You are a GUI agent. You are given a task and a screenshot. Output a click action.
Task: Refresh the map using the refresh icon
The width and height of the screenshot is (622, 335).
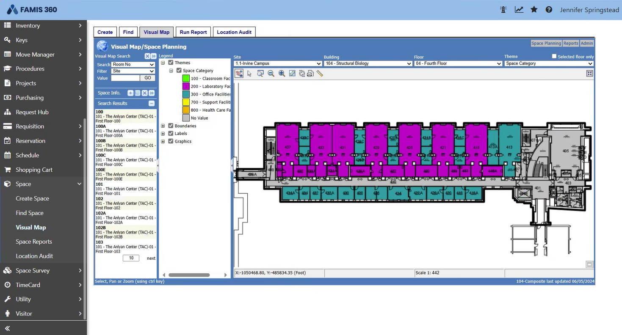click(x=301, y=73)
